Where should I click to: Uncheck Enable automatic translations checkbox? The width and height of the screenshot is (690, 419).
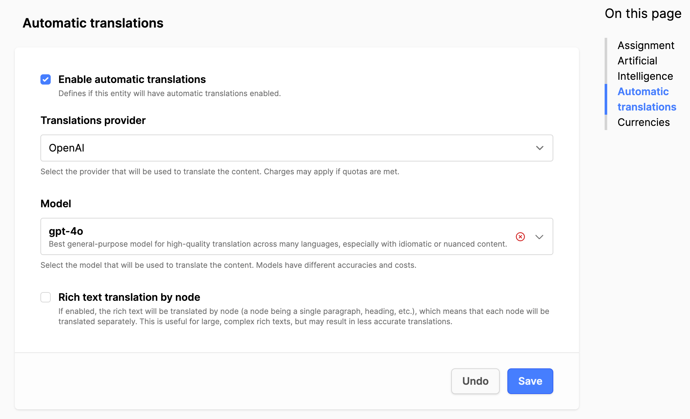46,79
